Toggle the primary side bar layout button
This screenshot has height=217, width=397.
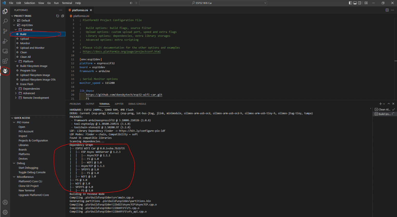350,3
